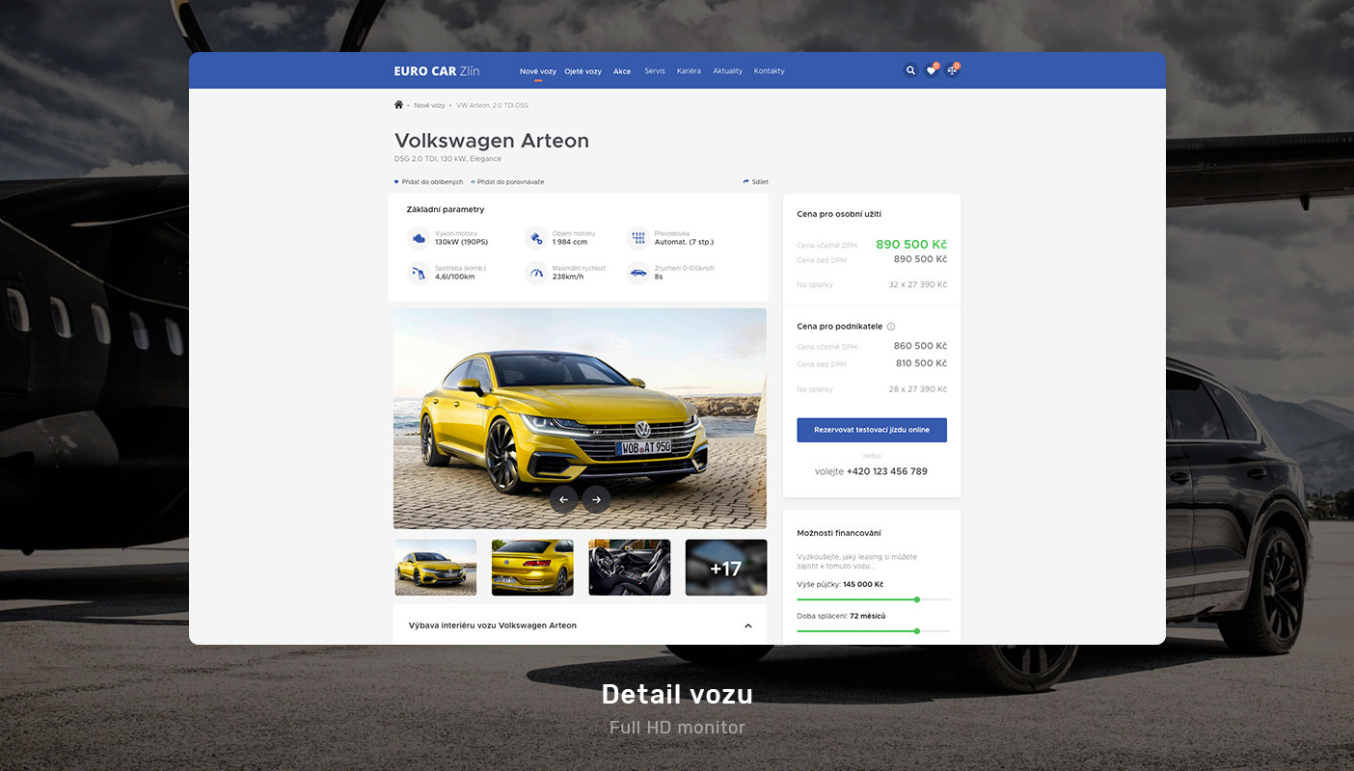1354x771 pixels.
Task: Click VW Arteon, 2.0 TDI DSG breadcrumb
Action: click(x=493, y=105)
